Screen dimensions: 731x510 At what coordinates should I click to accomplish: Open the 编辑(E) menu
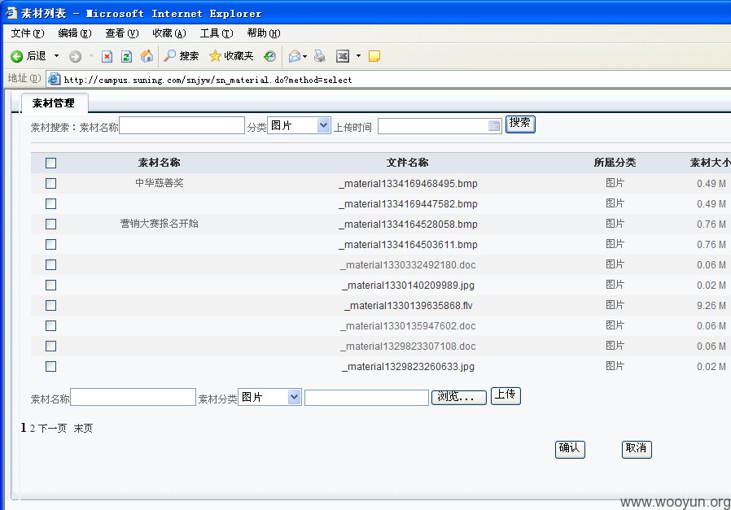(75, 33)
